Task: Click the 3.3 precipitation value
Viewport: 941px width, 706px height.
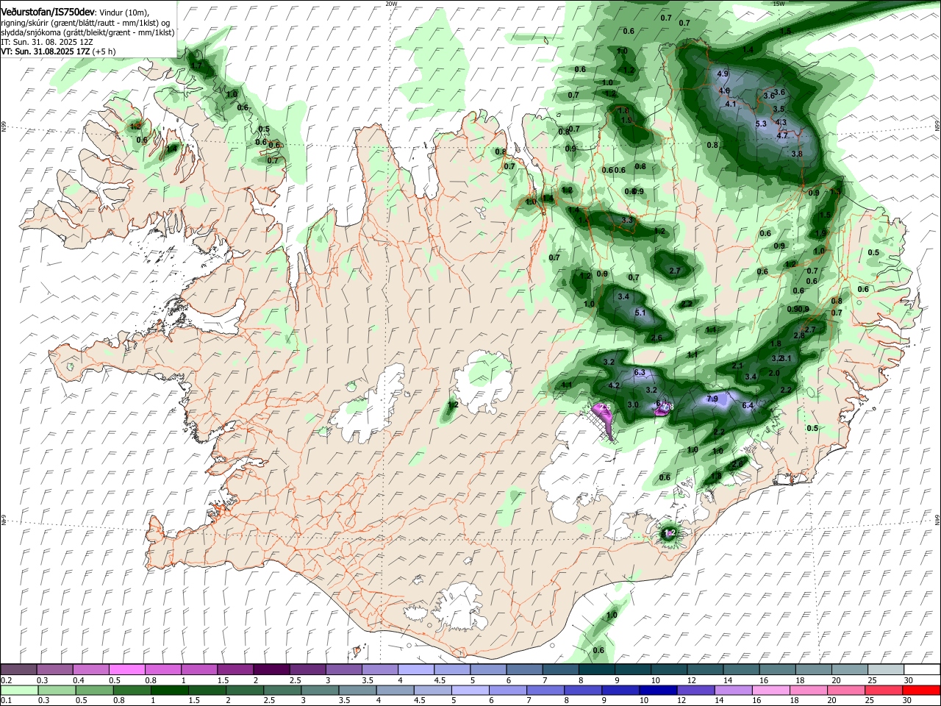Action: 627,221
